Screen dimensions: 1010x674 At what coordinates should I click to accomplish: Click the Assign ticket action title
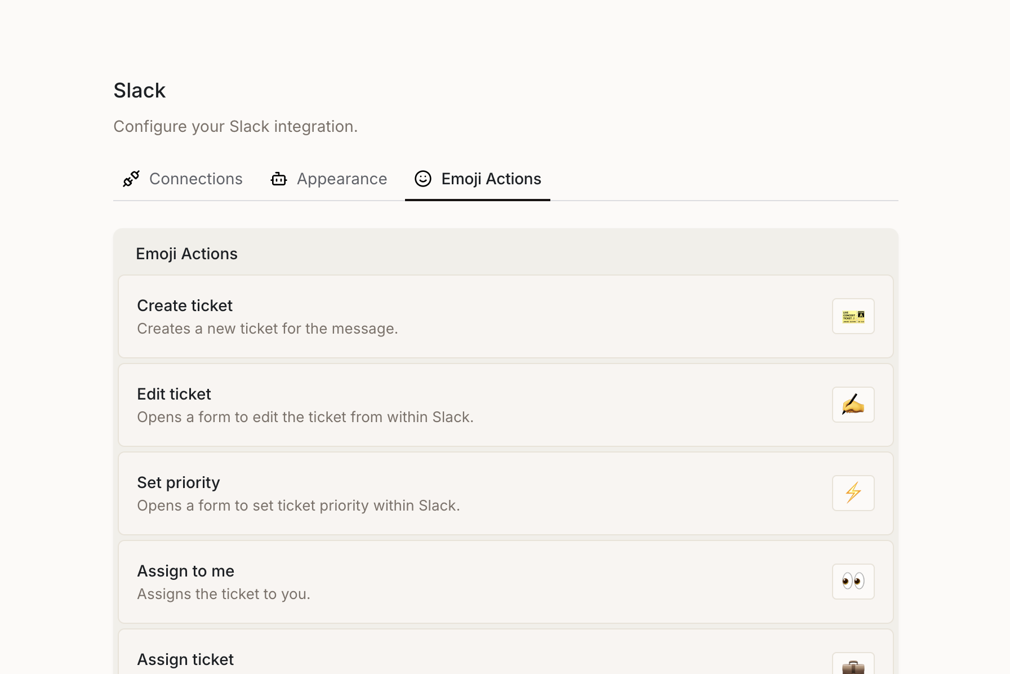point(185,659)
